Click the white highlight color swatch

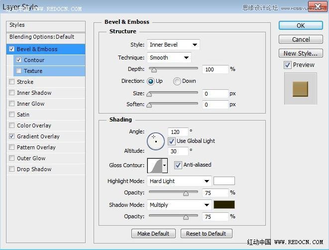coord(224,181)
